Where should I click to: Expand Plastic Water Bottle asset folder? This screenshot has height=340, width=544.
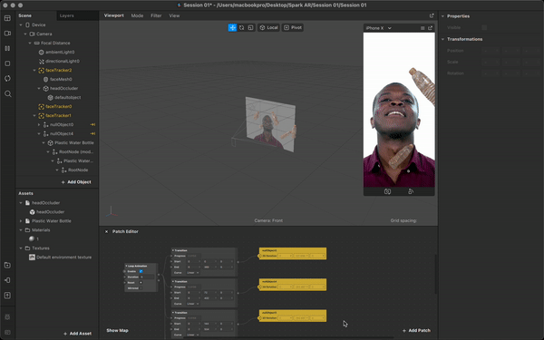coord(21,221)
